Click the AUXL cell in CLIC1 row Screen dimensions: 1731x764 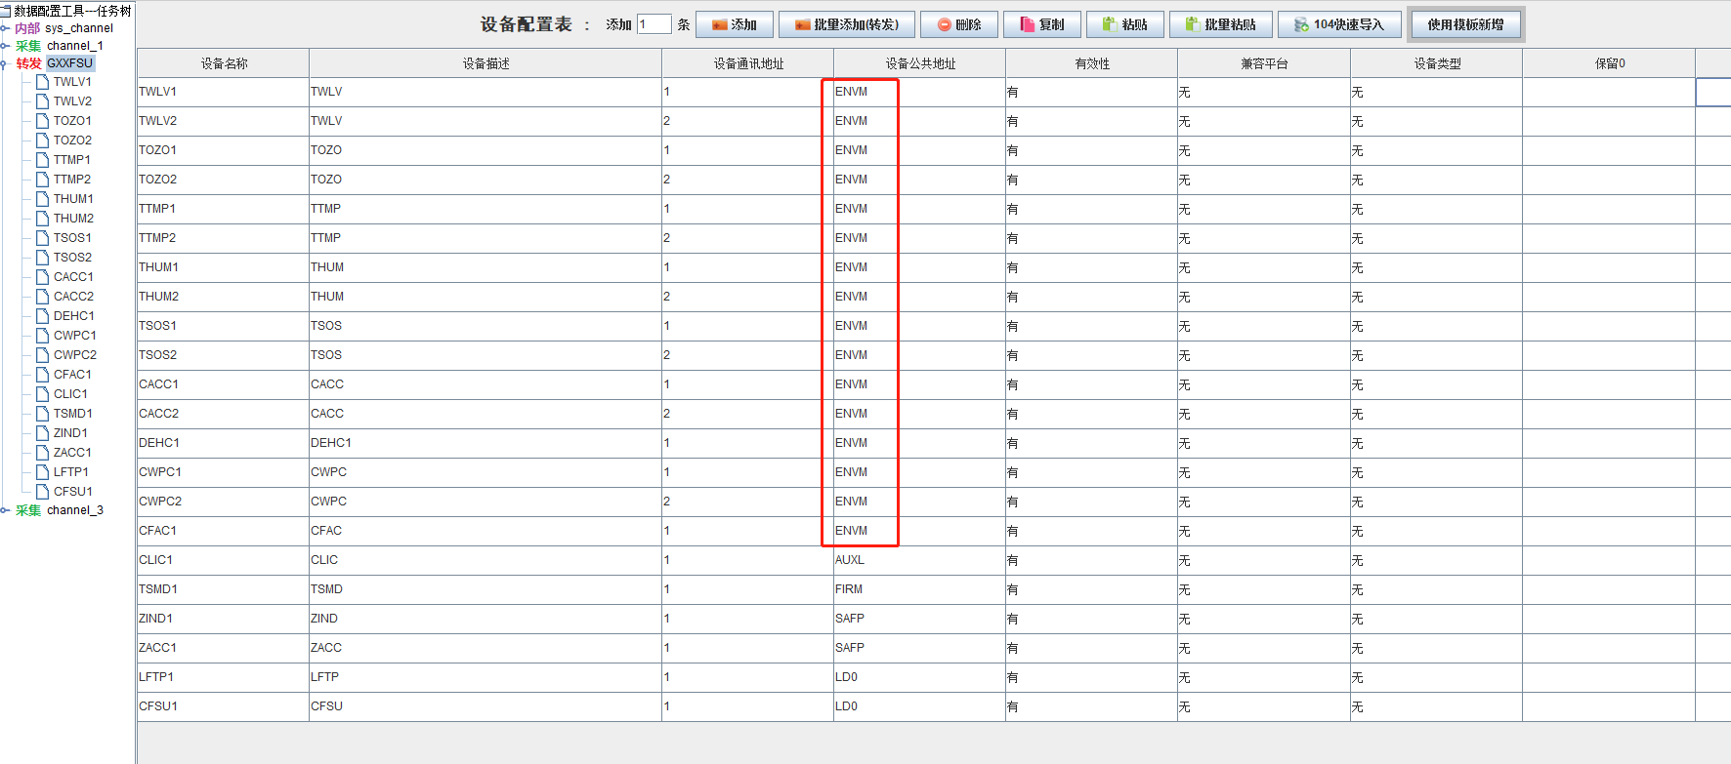pos(919,560)
